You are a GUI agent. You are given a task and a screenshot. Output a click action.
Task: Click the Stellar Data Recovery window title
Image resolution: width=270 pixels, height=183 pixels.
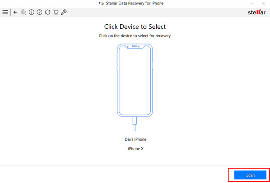(x=135, y=3)
